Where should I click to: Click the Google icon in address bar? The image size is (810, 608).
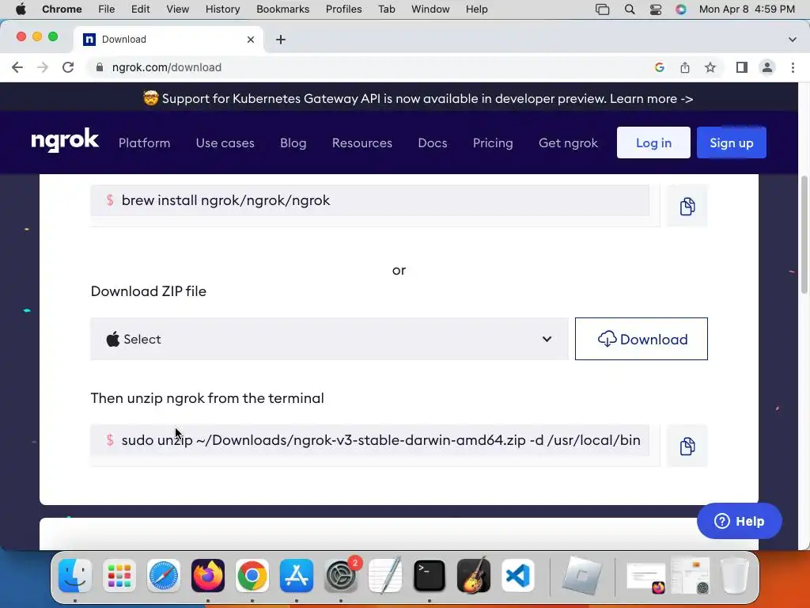(659, 67)
